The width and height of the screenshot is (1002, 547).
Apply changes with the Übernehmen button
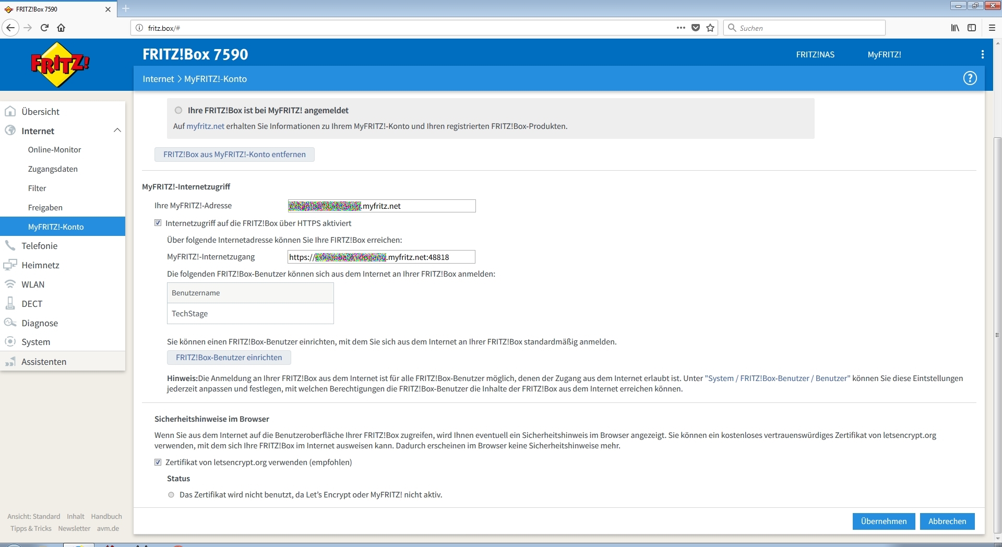click(x=884, y=521)
